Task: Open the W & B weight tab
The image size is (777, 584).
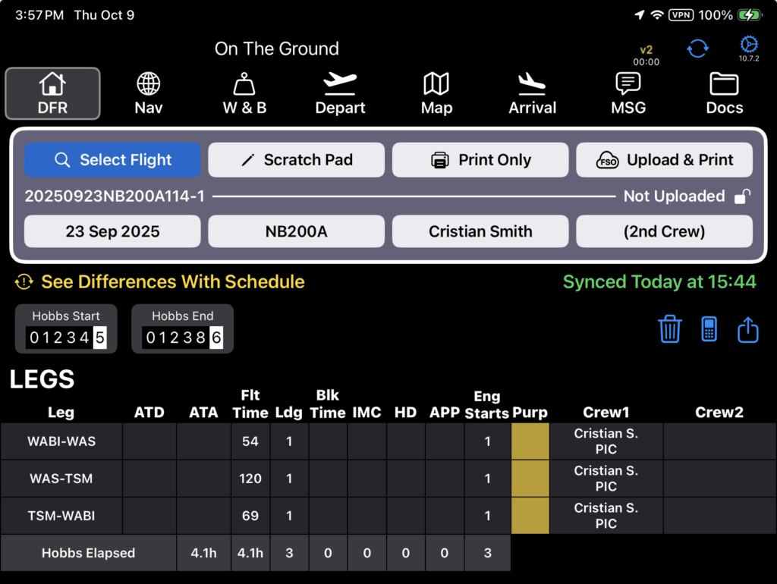Action: pyautogui.click(x=244, y=93)
